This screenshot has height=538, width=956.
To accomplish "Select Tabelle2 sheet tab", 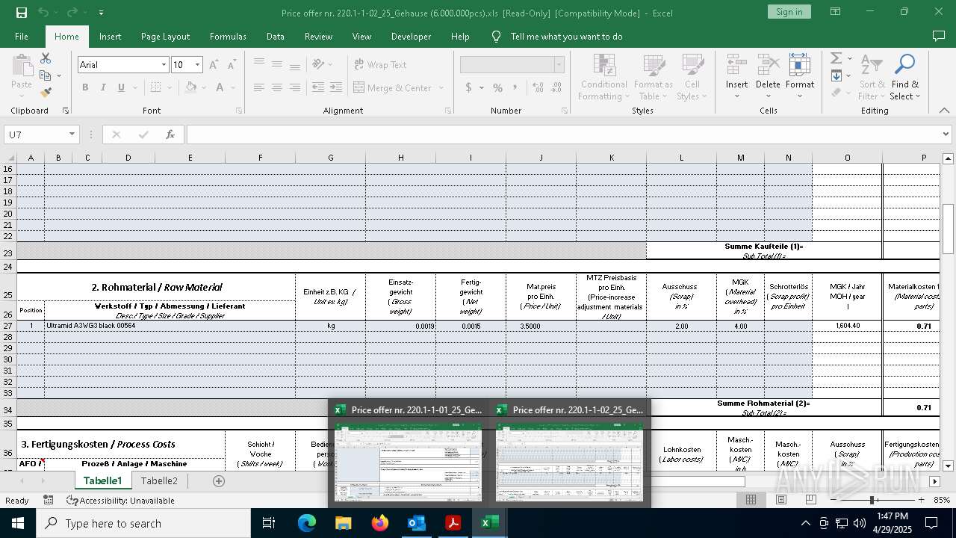I will (159, 481).
